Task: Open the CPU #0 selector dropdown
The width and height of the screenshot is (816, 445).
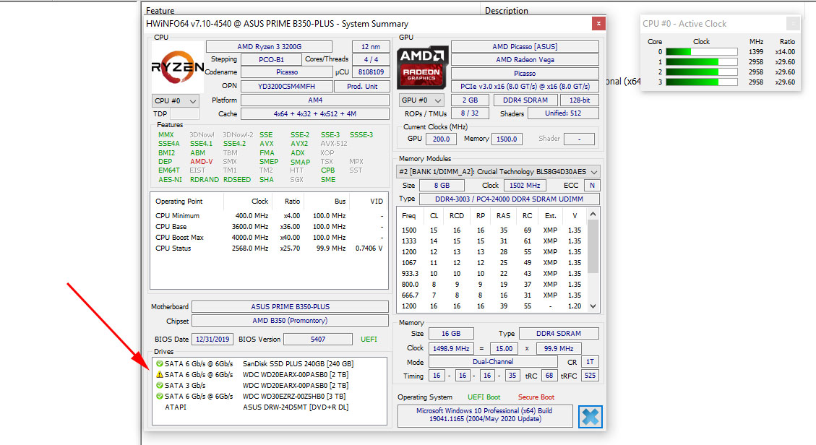Action: click(x=176, y=101)
